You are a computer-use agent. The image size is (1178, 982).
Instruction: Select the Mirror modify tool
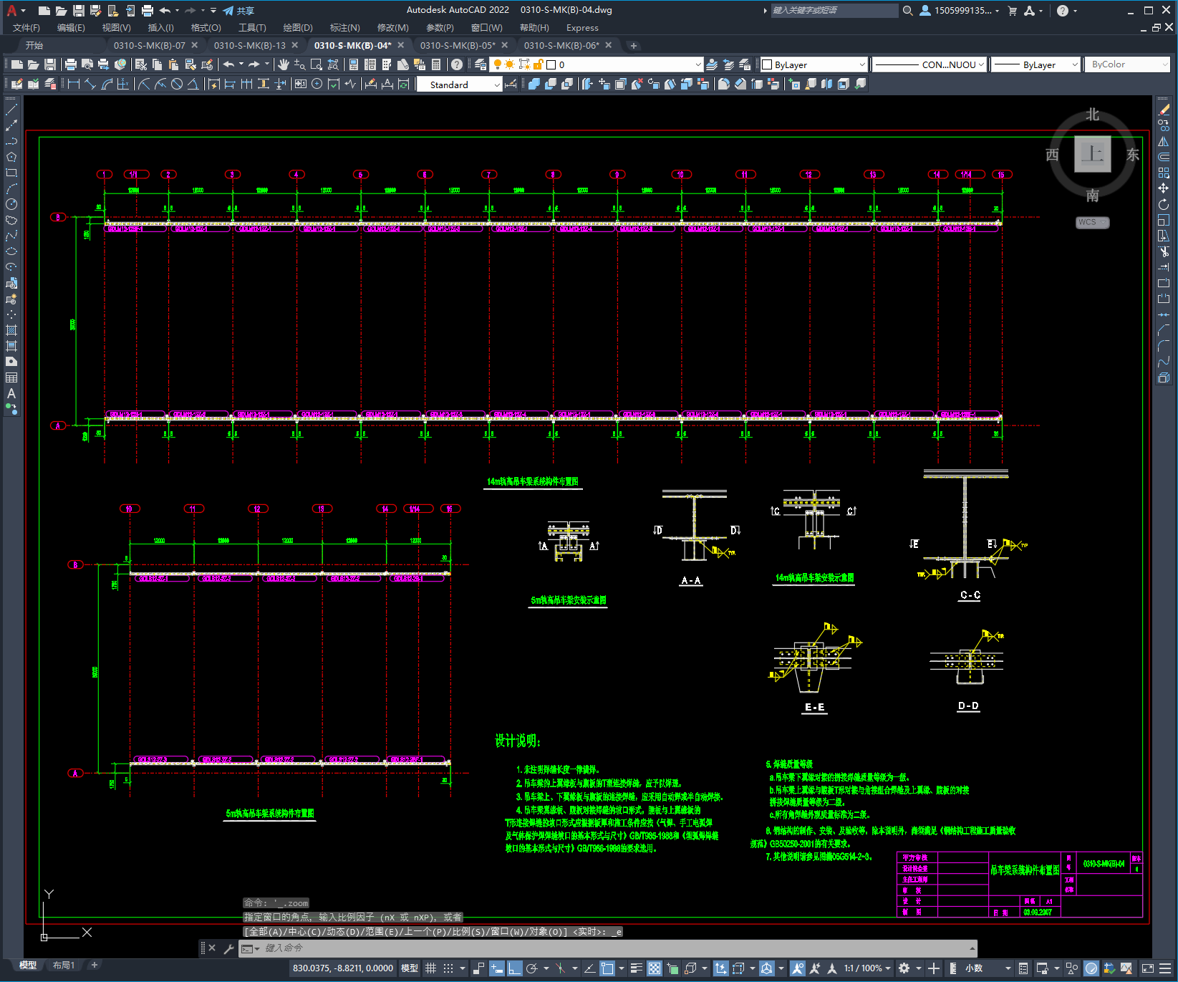pos(1164,141)
